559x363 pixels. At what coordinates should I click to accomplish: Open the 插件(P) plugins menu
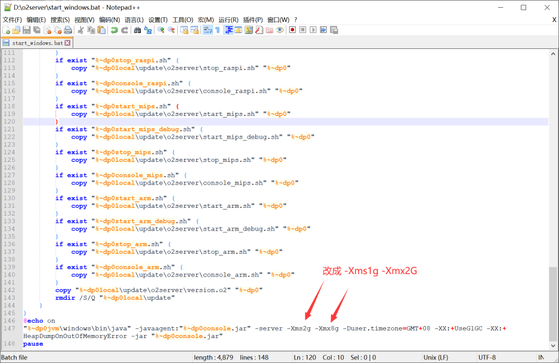pos(253,20)
